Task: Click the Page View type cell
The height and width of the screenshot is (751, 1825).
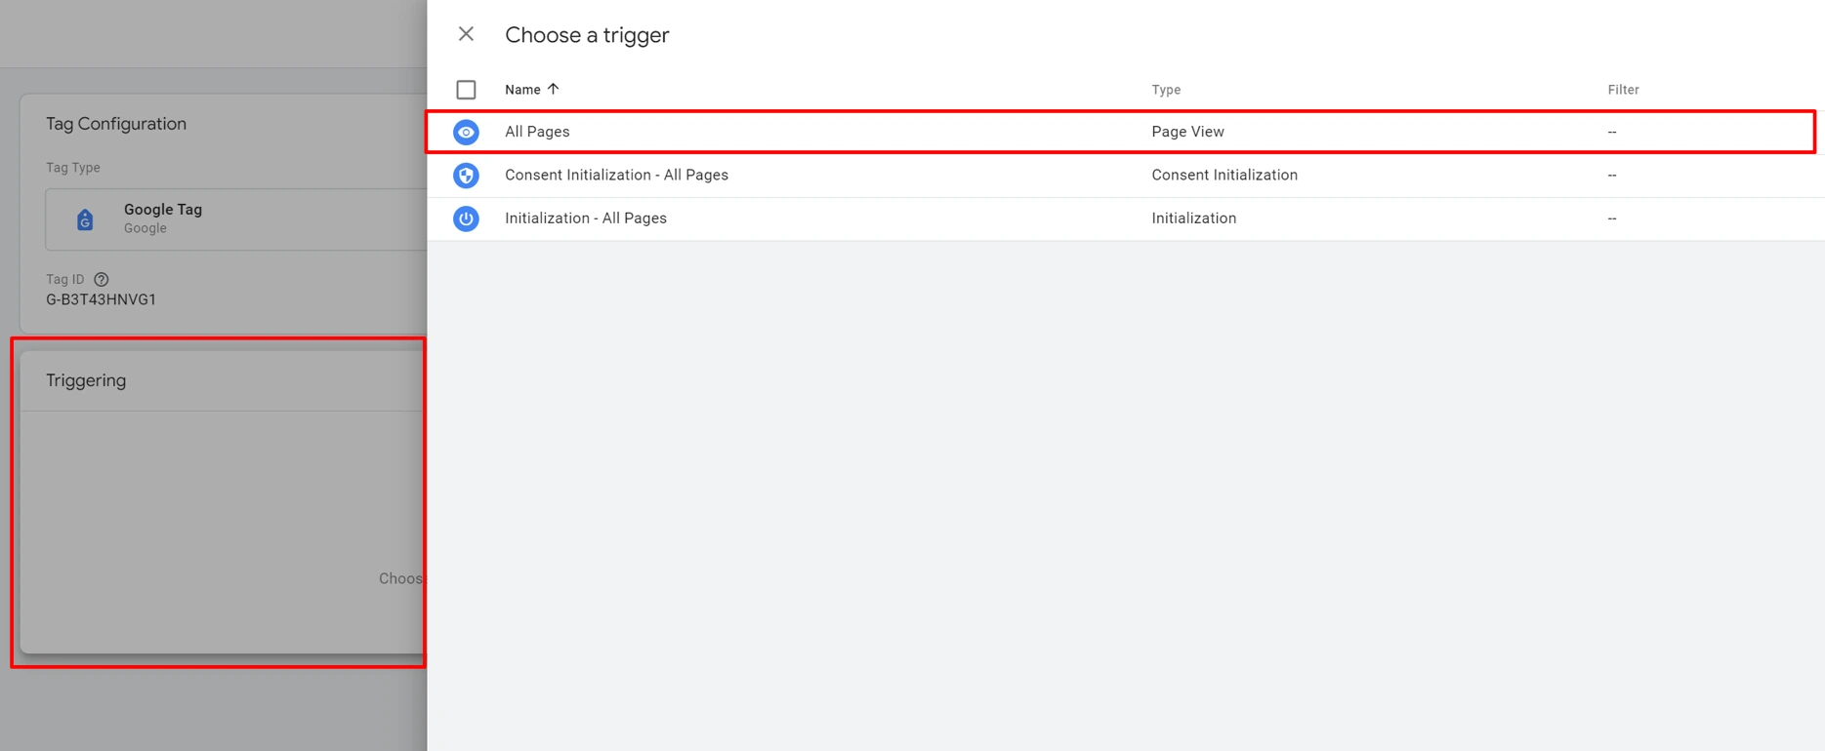Action: click(x=1187, y=132)
